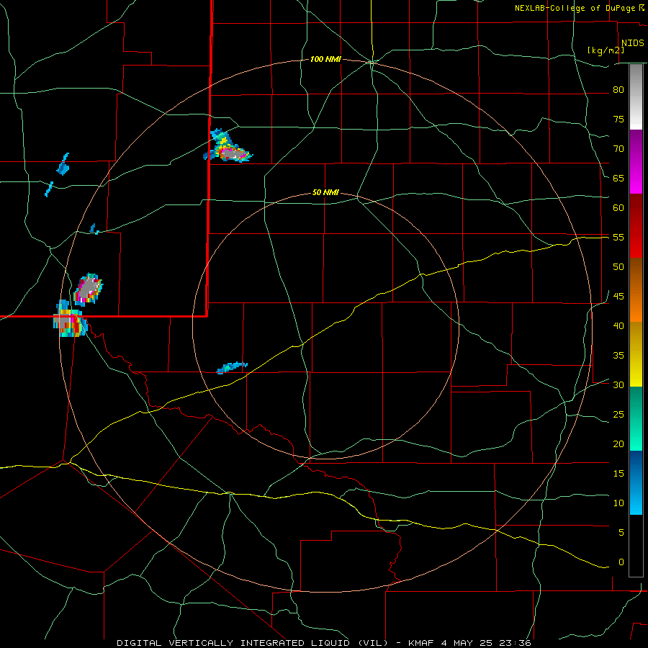Click the 35 value on the color scale
Screen dimensions: 648x648
pos(618,356)
